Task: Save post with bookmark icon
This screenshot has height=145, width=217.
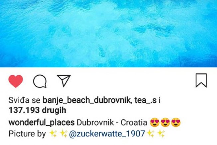Action: (201, 81)
